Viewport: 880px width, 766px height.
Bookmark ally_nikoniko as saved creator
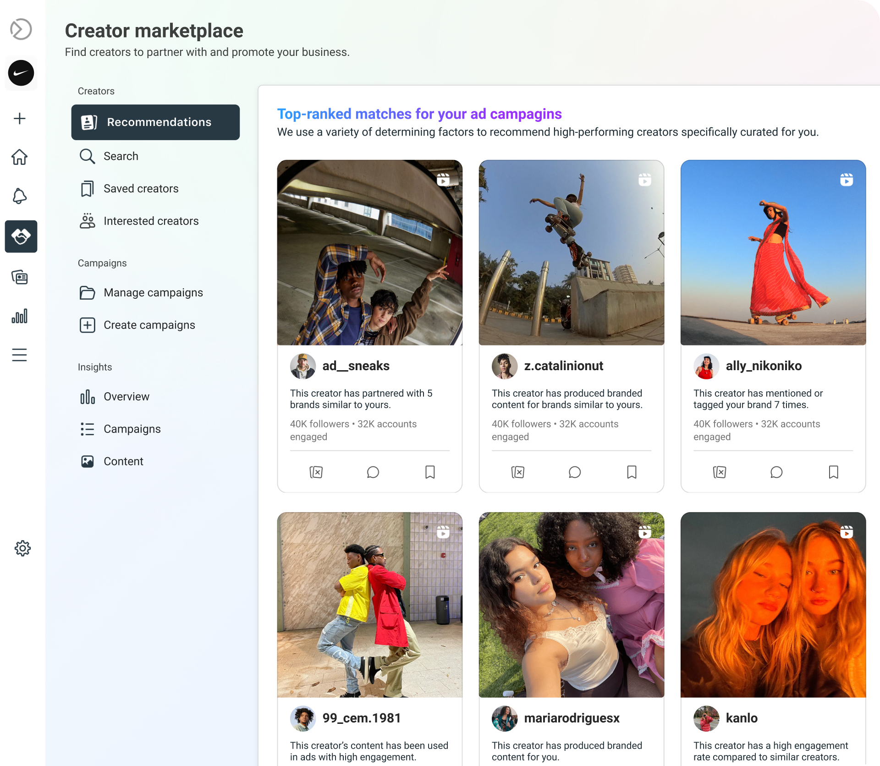833,472
